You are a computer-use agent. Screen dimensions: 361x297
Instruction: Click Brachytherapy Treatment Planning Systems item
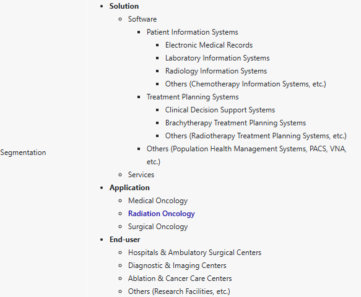click(235, 123)
